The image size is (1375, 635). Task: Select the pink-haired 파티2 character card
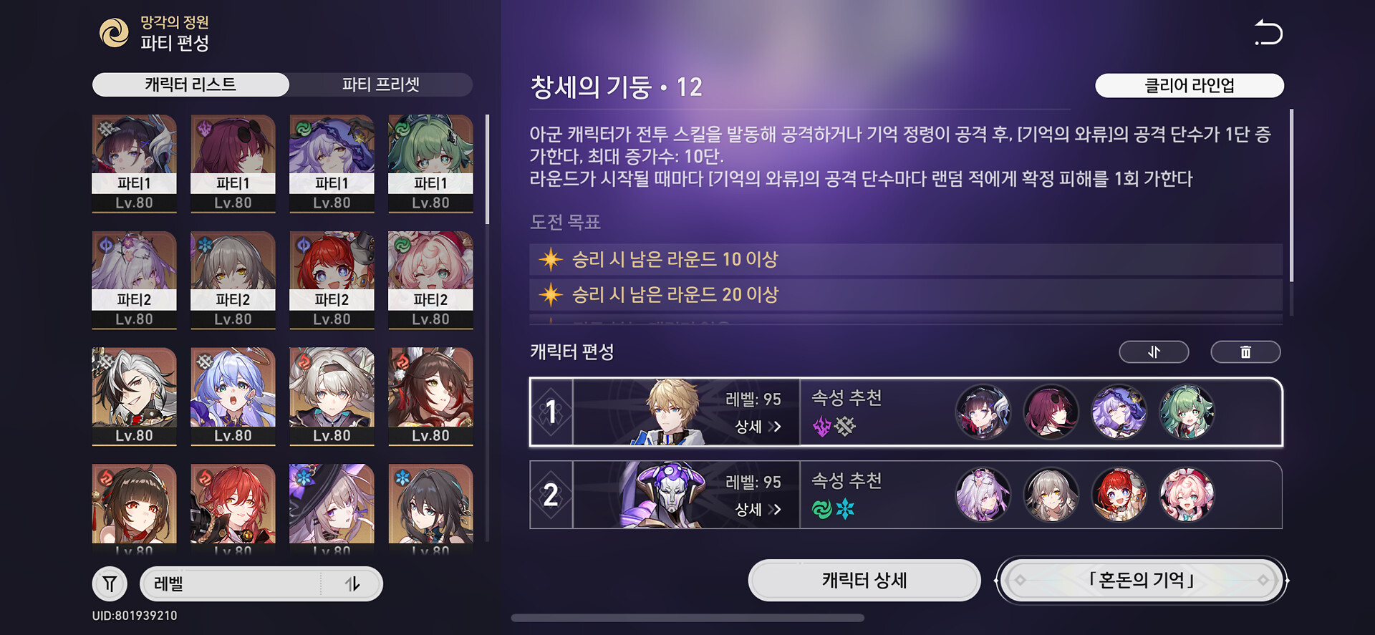point(430,281)
